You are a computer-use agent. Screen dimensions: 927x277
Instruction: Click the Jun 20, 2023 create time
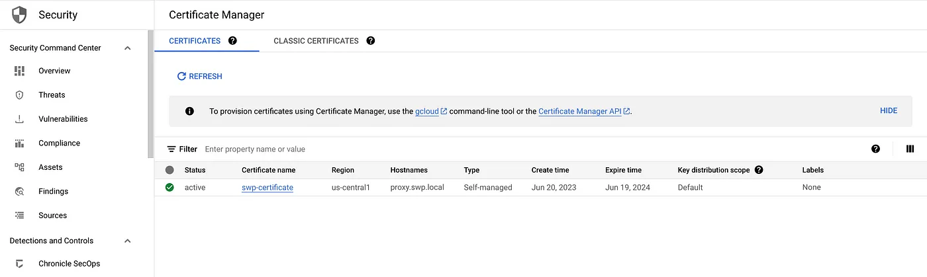coord(554,188)
